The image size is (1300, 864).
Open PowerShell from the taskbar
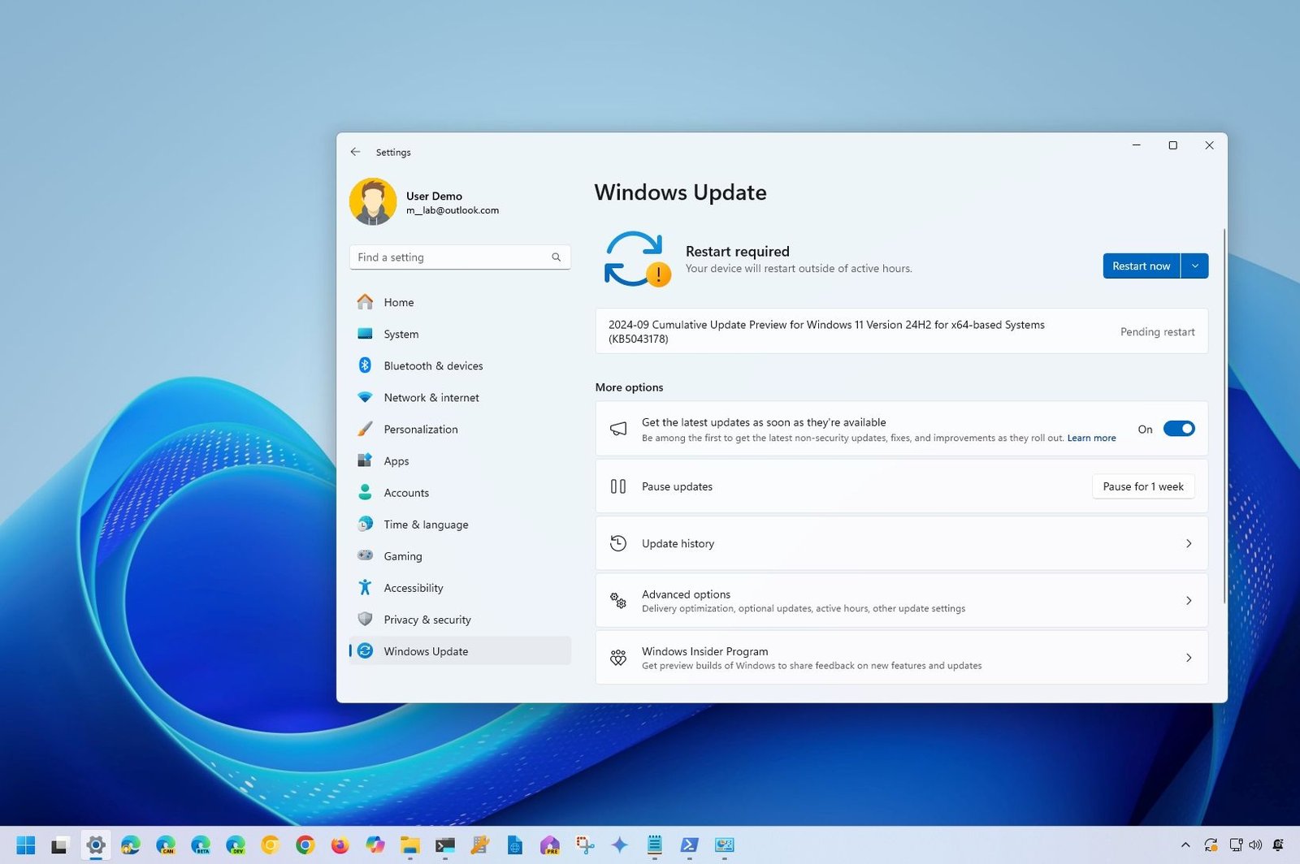point(689,845)
